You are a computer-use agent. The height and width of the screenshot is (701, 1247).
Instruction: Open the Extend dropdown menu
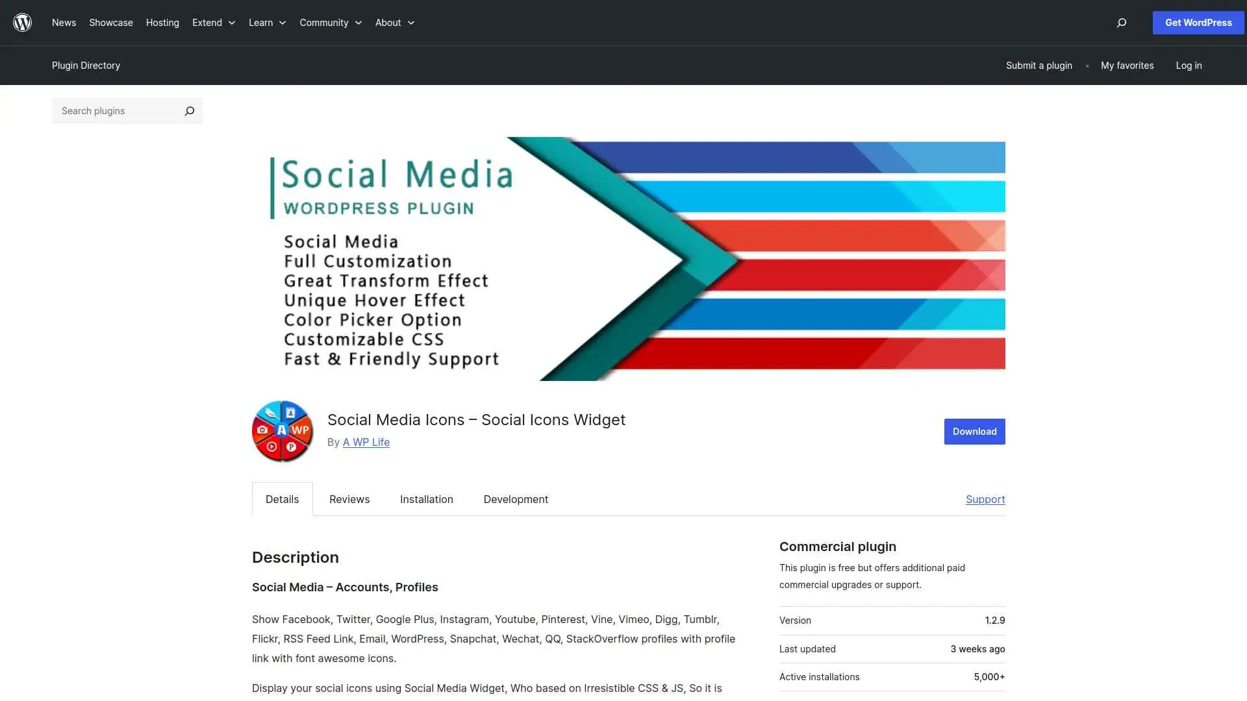tap(213, 23)
